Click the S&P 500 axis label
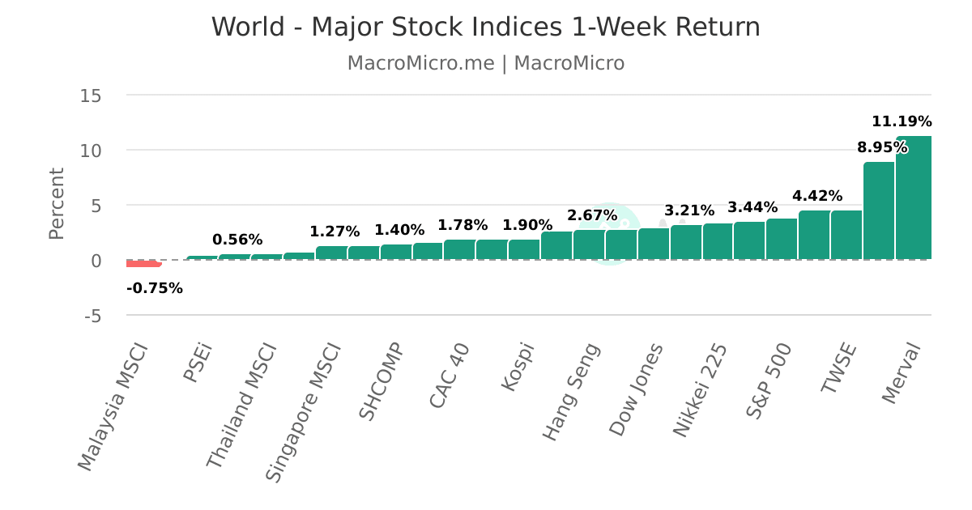This screenshot has width=972, height=510. tap(769, 380)
